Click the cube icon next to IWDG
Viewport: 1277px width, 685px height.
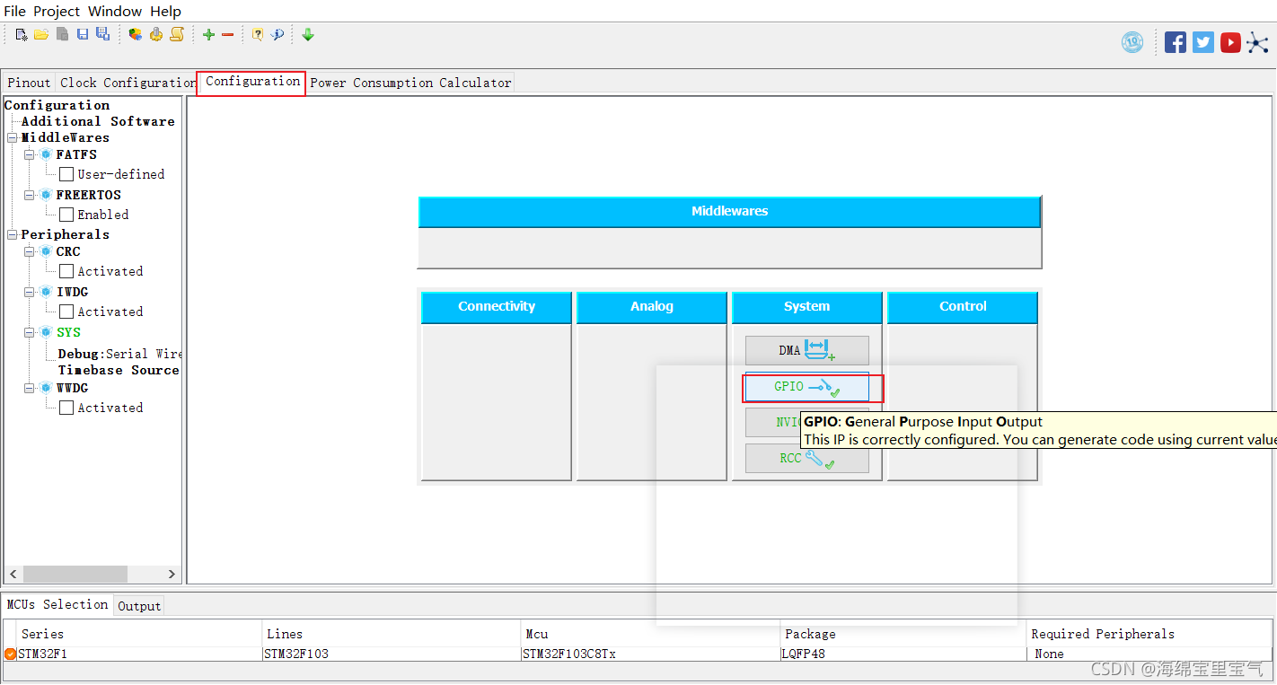[46, 292]
